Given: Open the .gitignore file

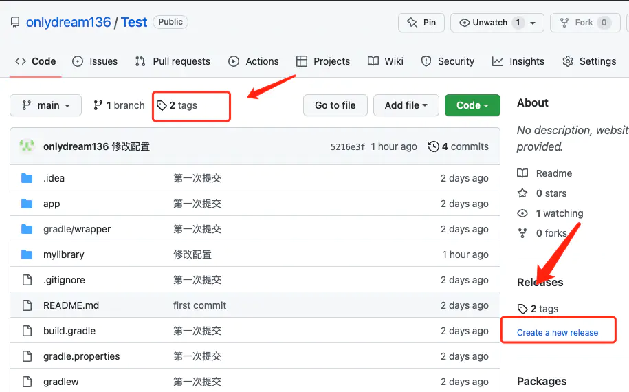Looking at the screenshot, I should click(64, 280).
